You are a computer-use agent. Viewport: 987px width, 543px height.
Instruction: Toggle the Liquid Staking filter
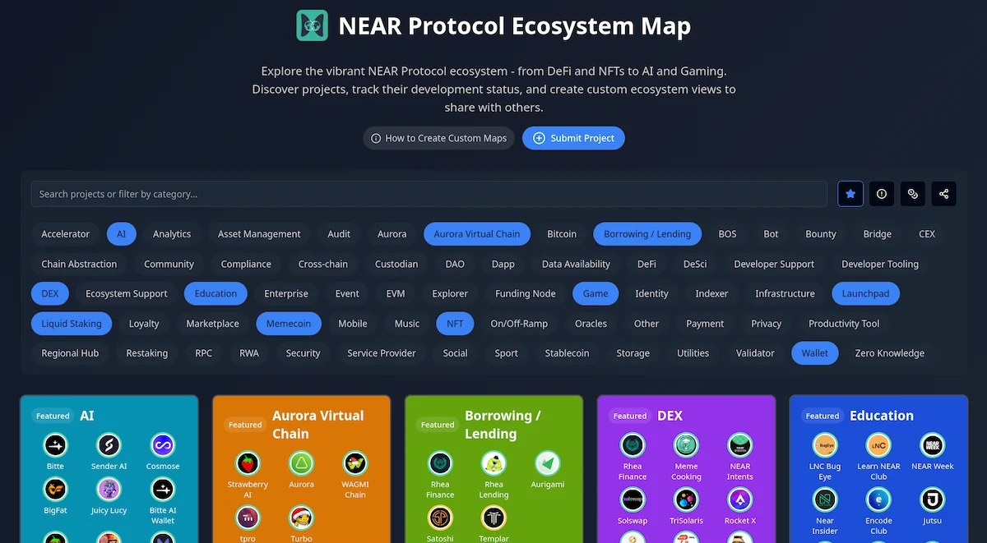(72, 324)
